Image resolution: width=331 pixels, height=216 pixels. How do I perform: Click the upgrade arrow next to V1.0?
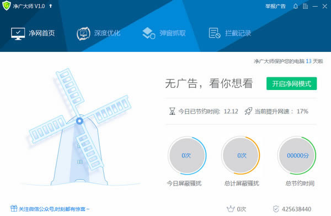click(51, 6)
